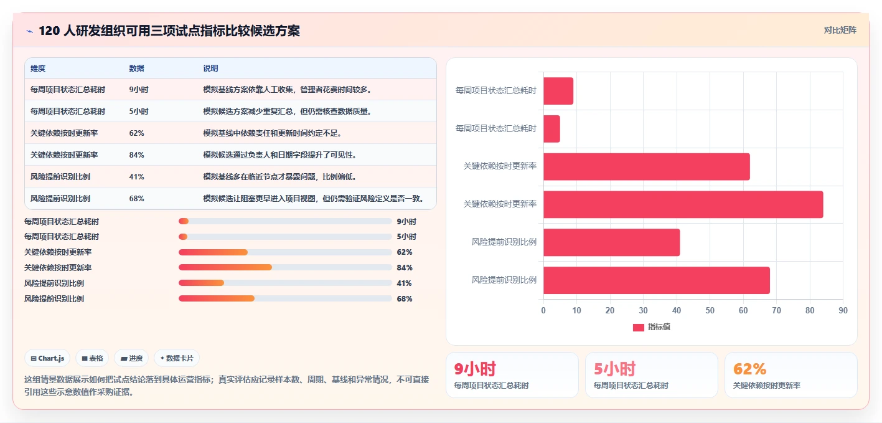Click the progress bar showing 62%
882x423 pixels.
point(285,252)
